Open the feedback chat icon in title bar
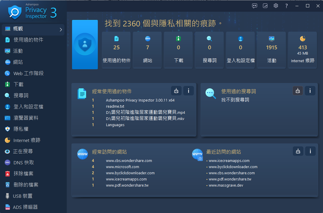 tap(254, 6)
